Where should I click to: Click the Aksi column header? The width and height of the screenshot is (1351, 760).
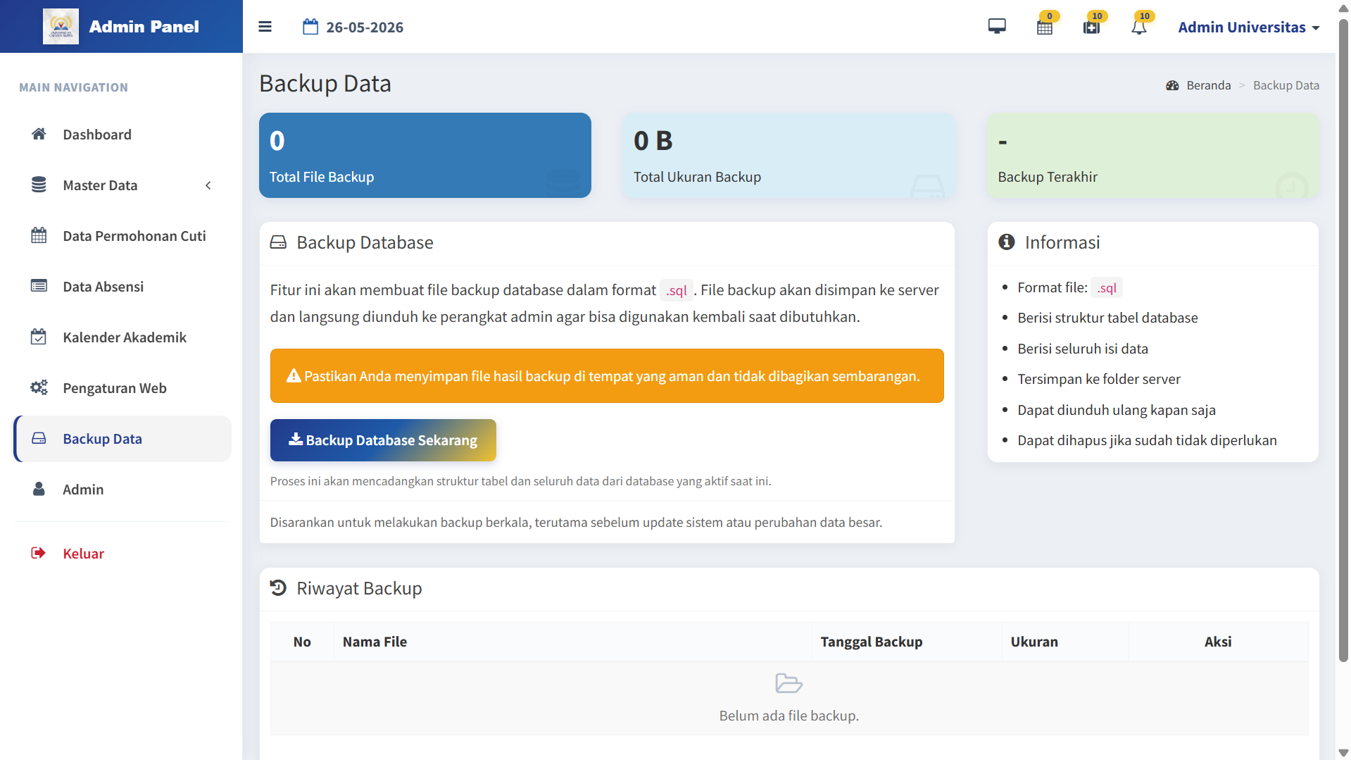coord(1217,642)
